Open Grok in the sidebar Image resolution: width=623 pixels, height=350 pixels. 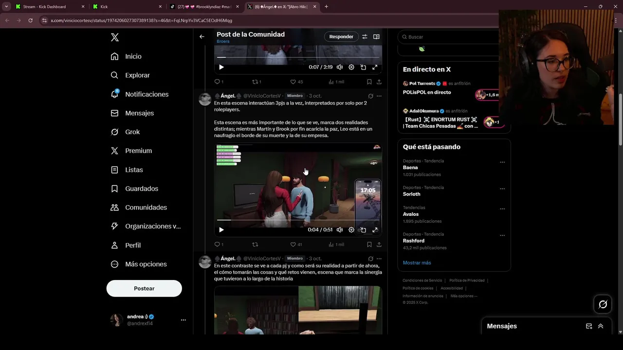(125, 132)
